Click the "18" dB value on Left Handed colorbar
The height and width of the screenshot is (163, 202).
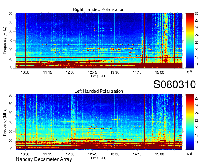pos(197,135)
